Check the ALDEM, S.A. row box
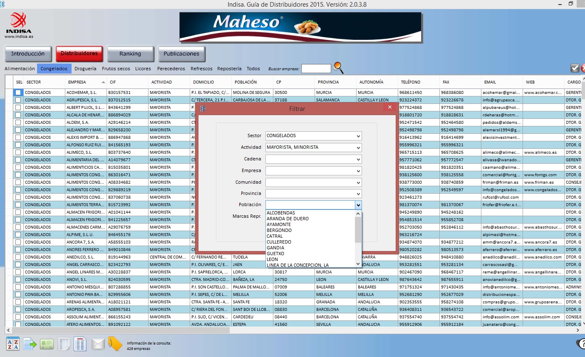This screenshot has height=357, width=585. click(18, 123)
